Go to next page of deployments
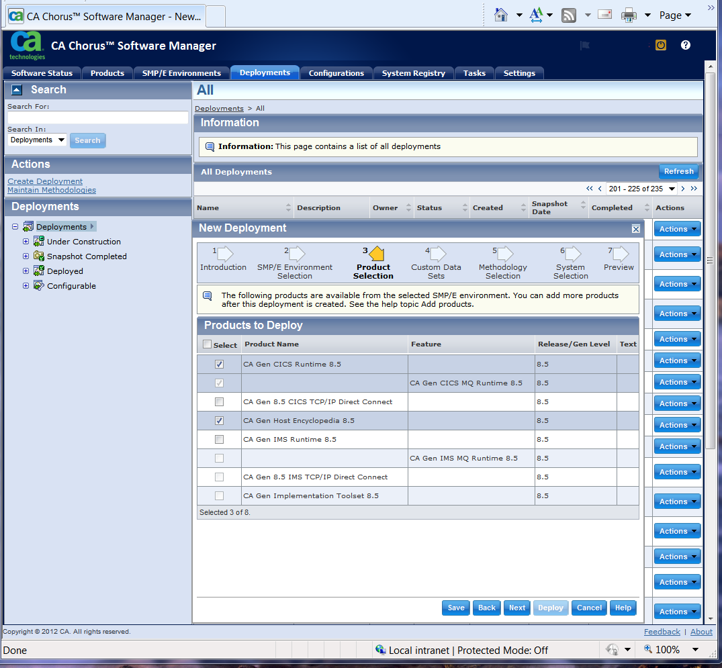Screen dimensions: 722x668 click(683, 188)
